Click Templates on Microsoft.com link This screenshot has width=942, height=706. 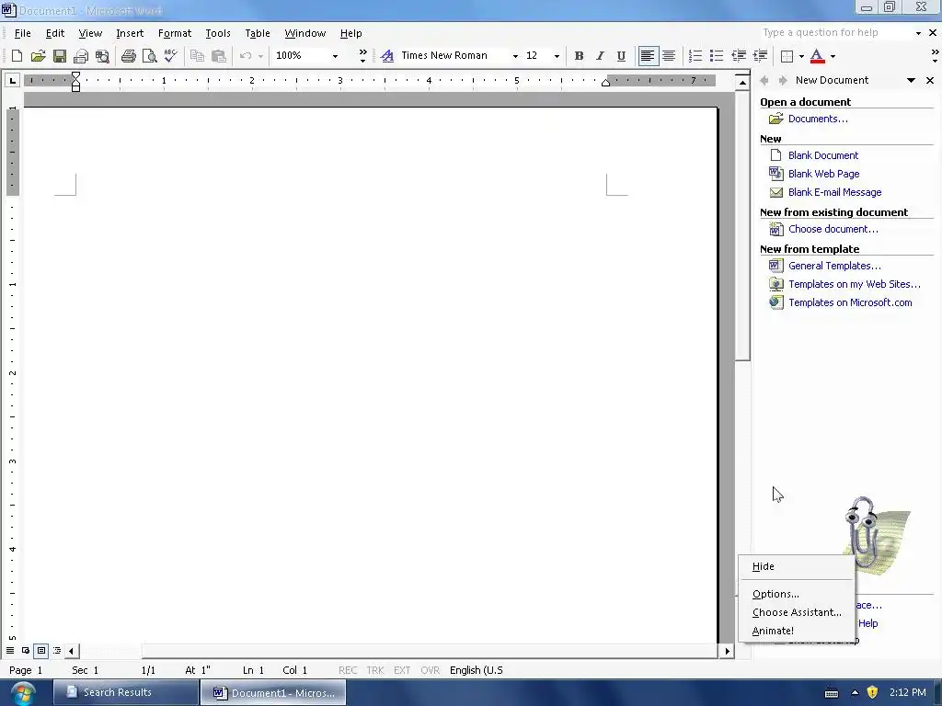pyautogui.click(x=850, y=303)
